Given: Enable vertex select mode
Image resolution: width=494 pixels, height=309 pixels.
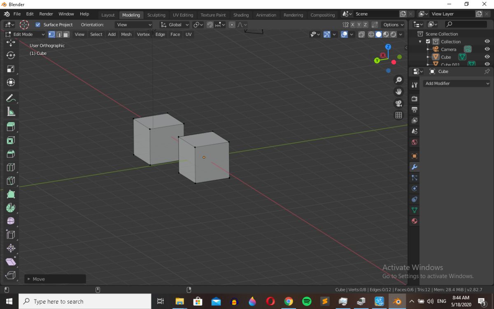Looking at the screenshot, I should (x=51, y=35).
